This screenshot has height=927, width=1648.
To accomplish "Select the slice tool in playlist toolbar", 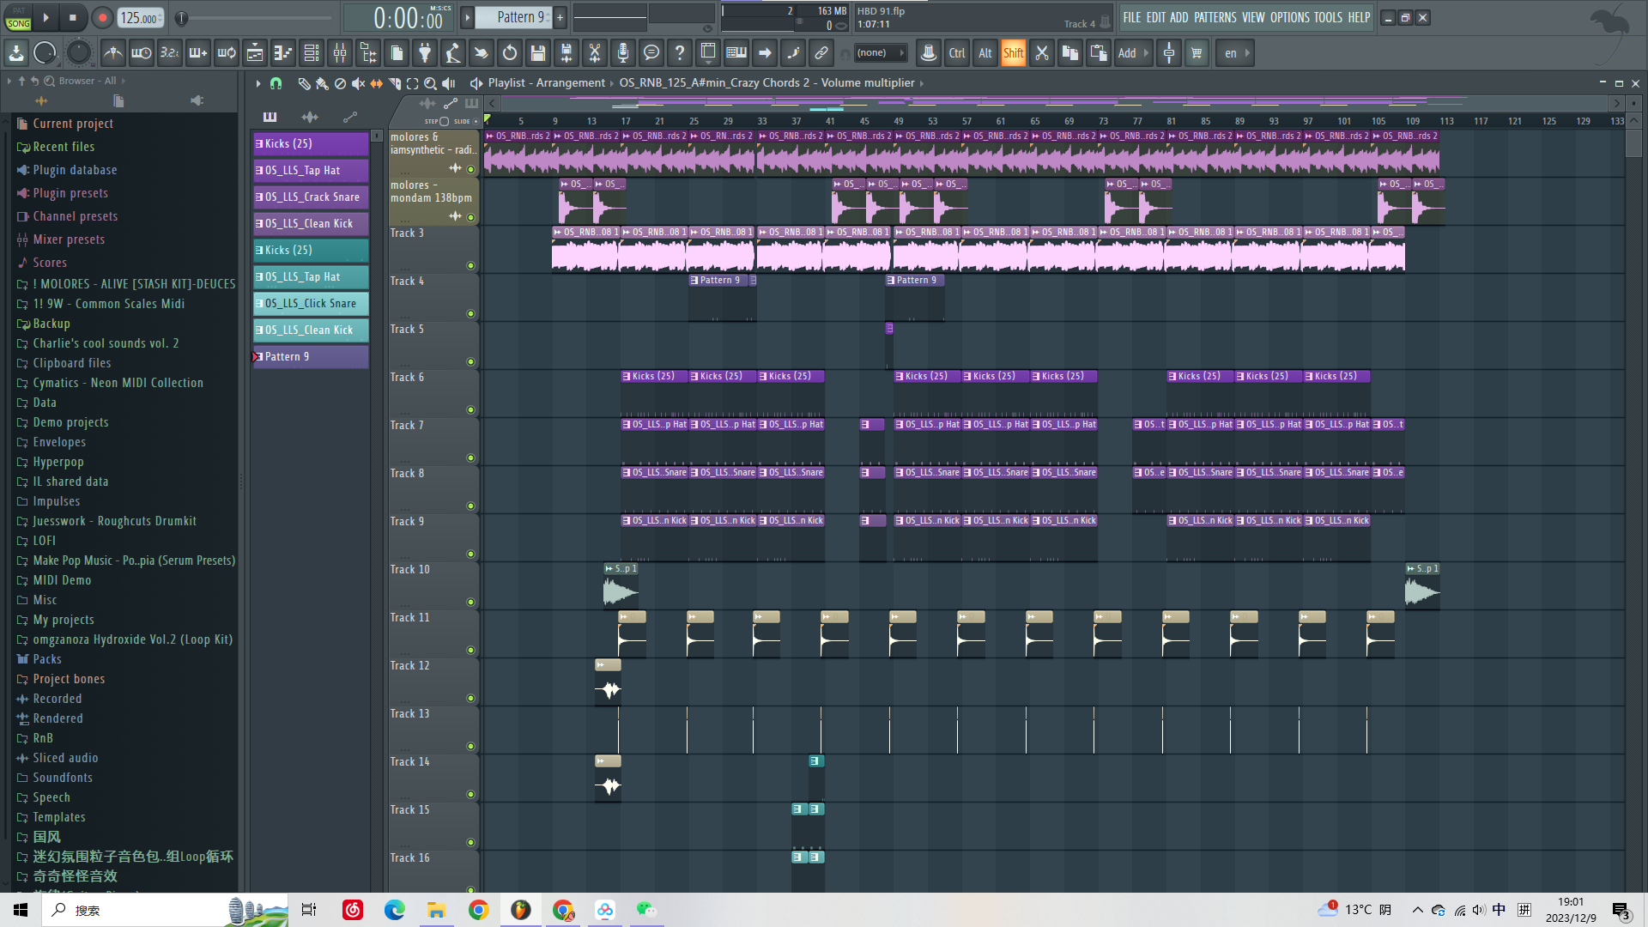I will click(x=395, y=83).
